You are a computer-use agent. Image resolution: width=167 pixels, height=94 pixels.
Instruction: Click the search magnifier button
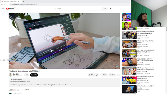[105, 9]
